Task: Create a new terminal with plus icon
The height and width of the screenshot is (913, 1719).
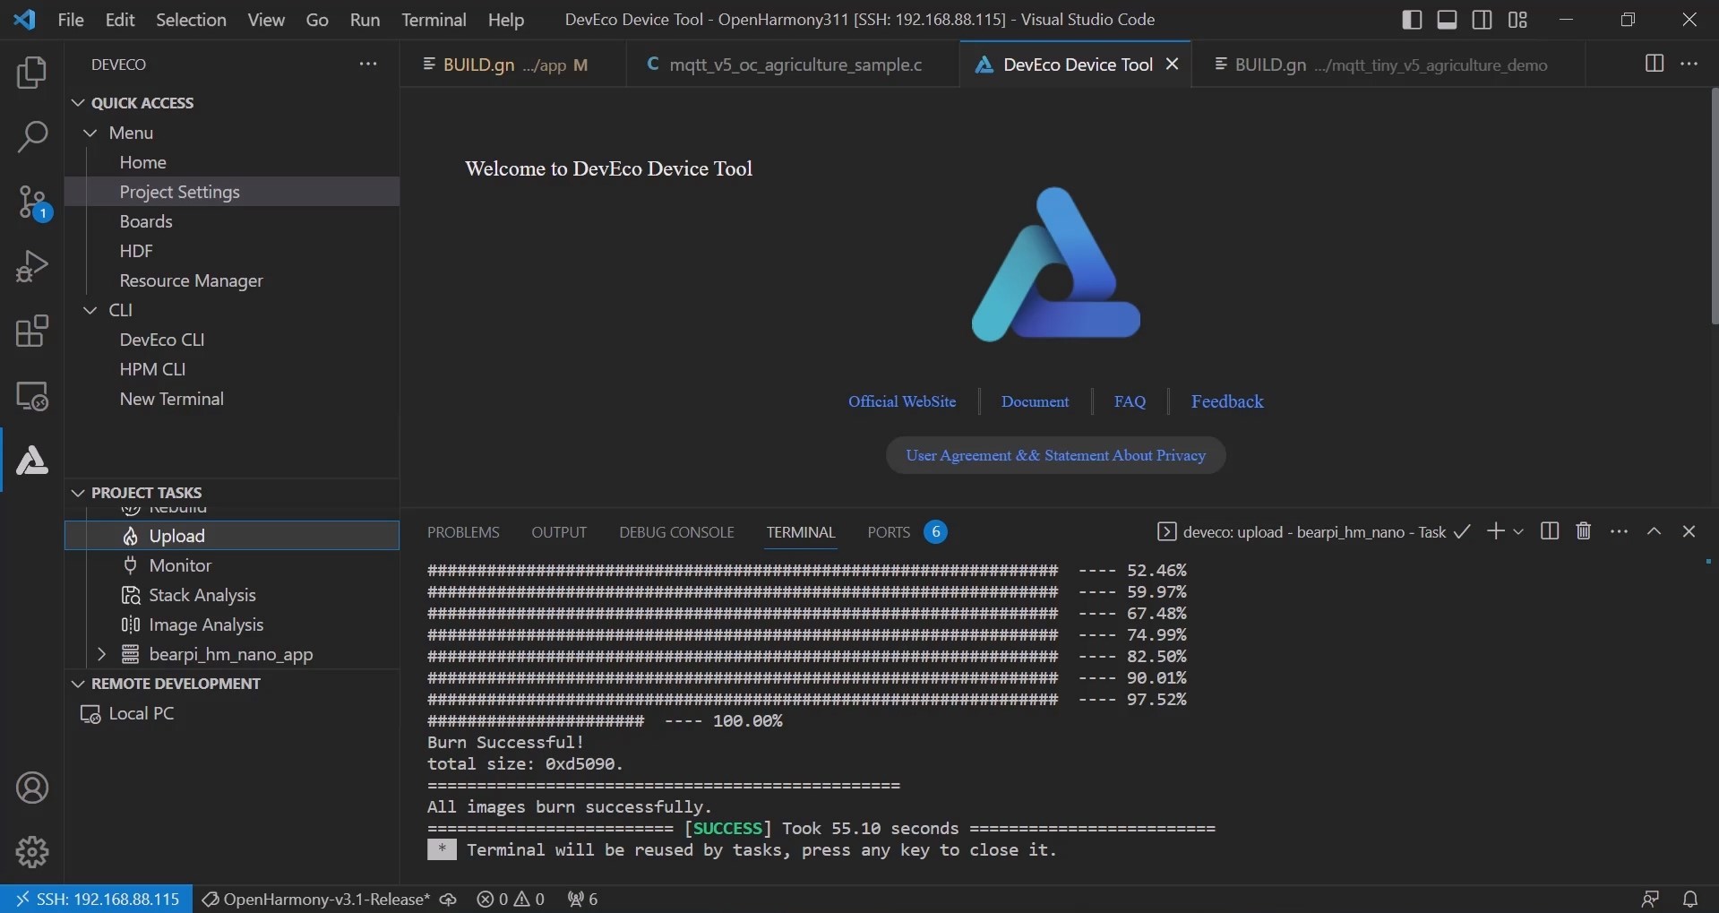Action: [1495, 531]
